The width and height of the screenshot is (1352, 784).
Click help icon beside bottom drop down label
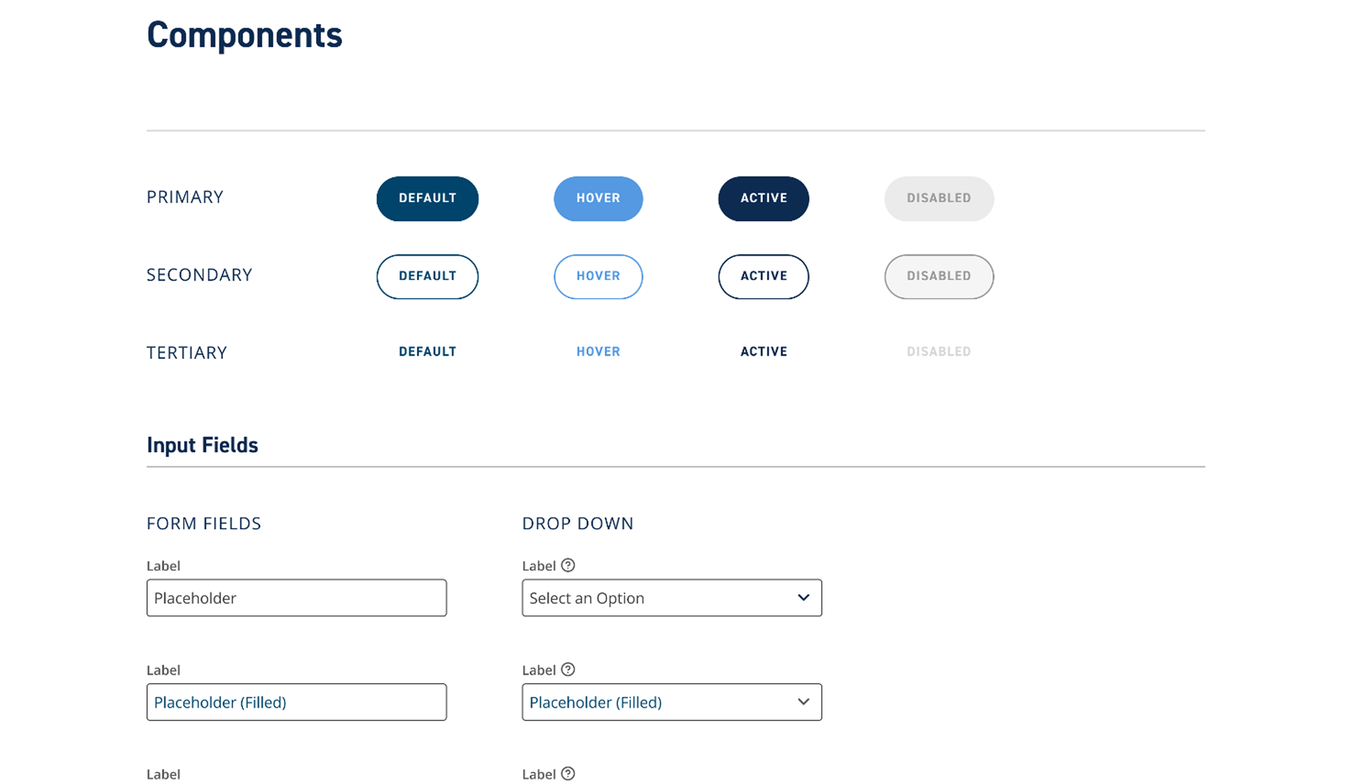[x=568, y=773]
